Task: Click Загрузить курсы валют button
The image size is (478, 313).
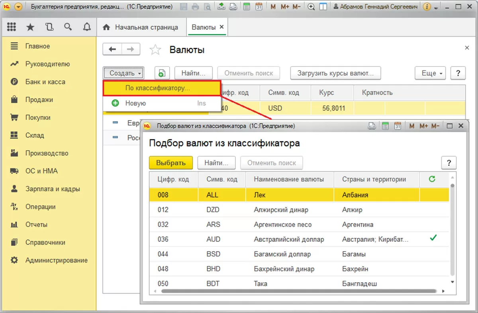Action: pos(335,73)
